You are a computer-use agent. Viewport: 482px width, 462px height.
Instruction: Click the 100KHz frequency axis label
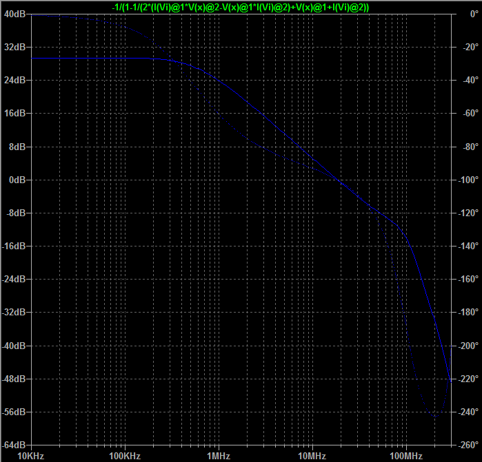click(x=125, y=456)
